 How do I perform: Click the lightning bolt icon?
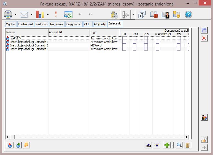click(x=26, y=145)
